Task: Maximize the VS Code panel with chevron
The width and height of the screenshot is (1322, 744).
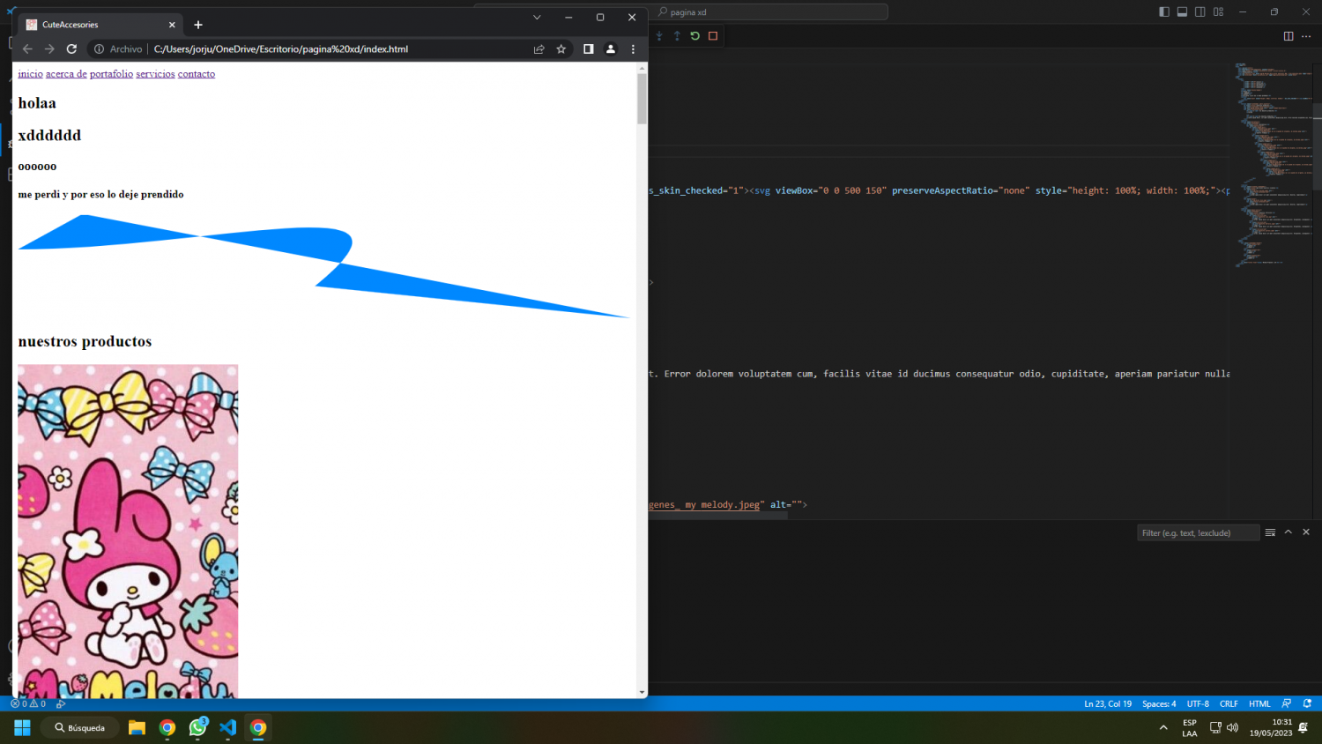Action: (1288, 532)
